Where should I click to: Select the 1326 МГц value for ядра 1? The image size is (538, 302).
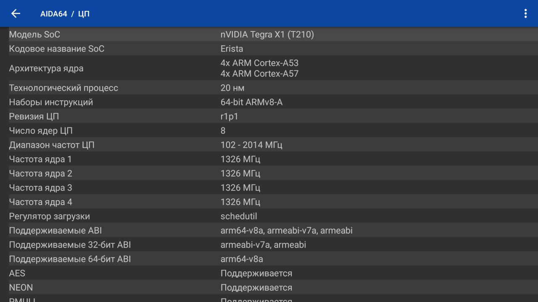coord(240,159)
